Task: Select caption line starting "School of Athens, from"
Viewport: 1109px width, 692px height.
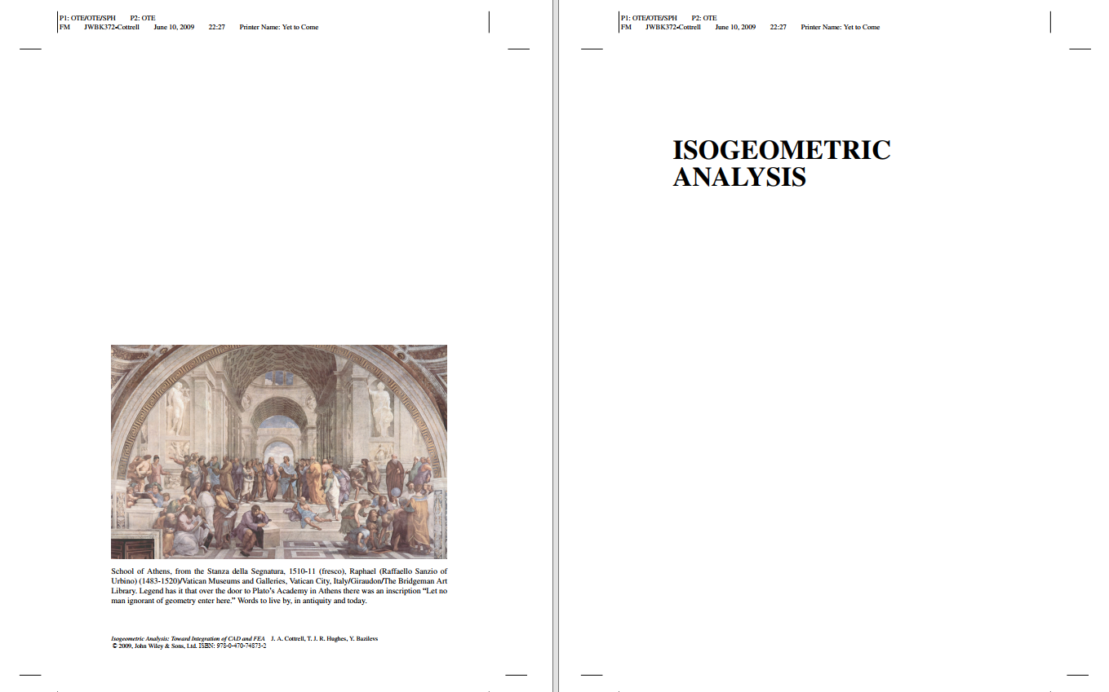Action: pyautogui.click(x=279, y=572)
